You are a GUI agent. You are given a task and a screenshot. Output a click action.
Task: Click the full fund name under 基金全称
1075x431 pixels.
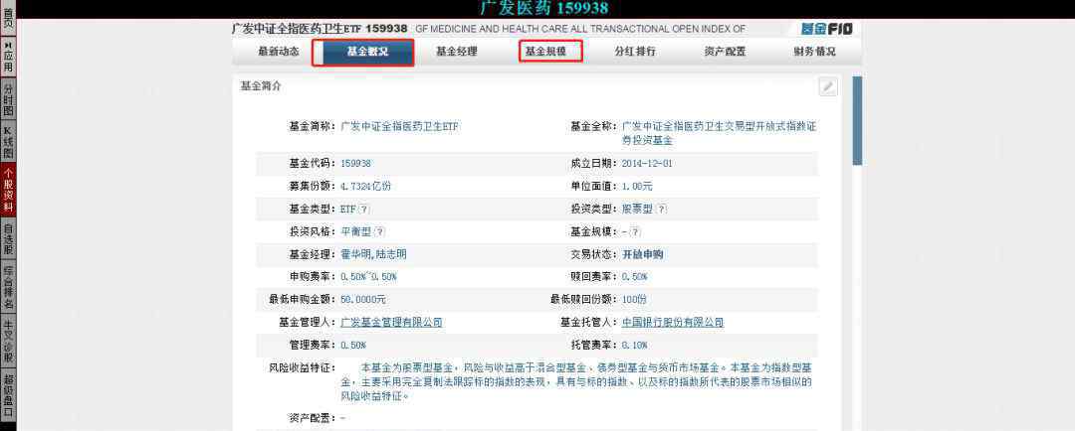coord(720,133)
